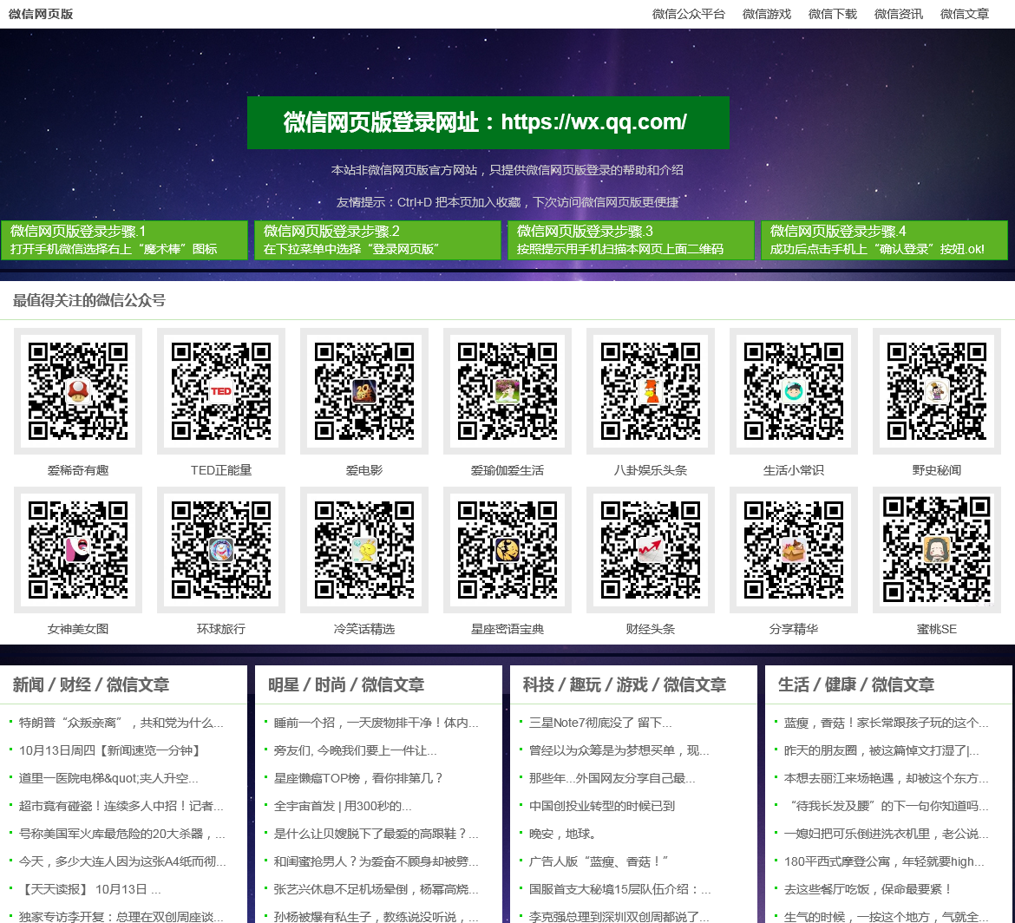This screenshot has height=923, width=1015.
Task: Click step 4 确认登录 box
Action: [884, 240]
